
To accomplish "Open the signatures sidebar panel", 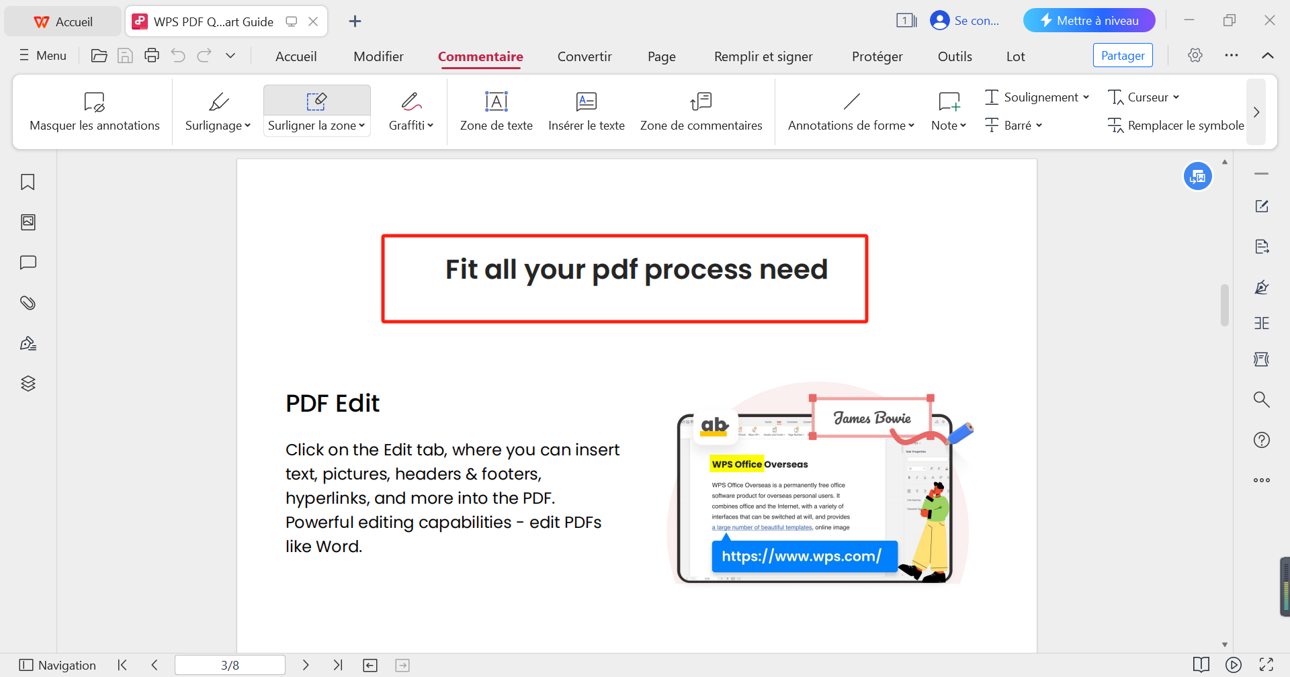I will pyautogui.click(x=28, y=343).
